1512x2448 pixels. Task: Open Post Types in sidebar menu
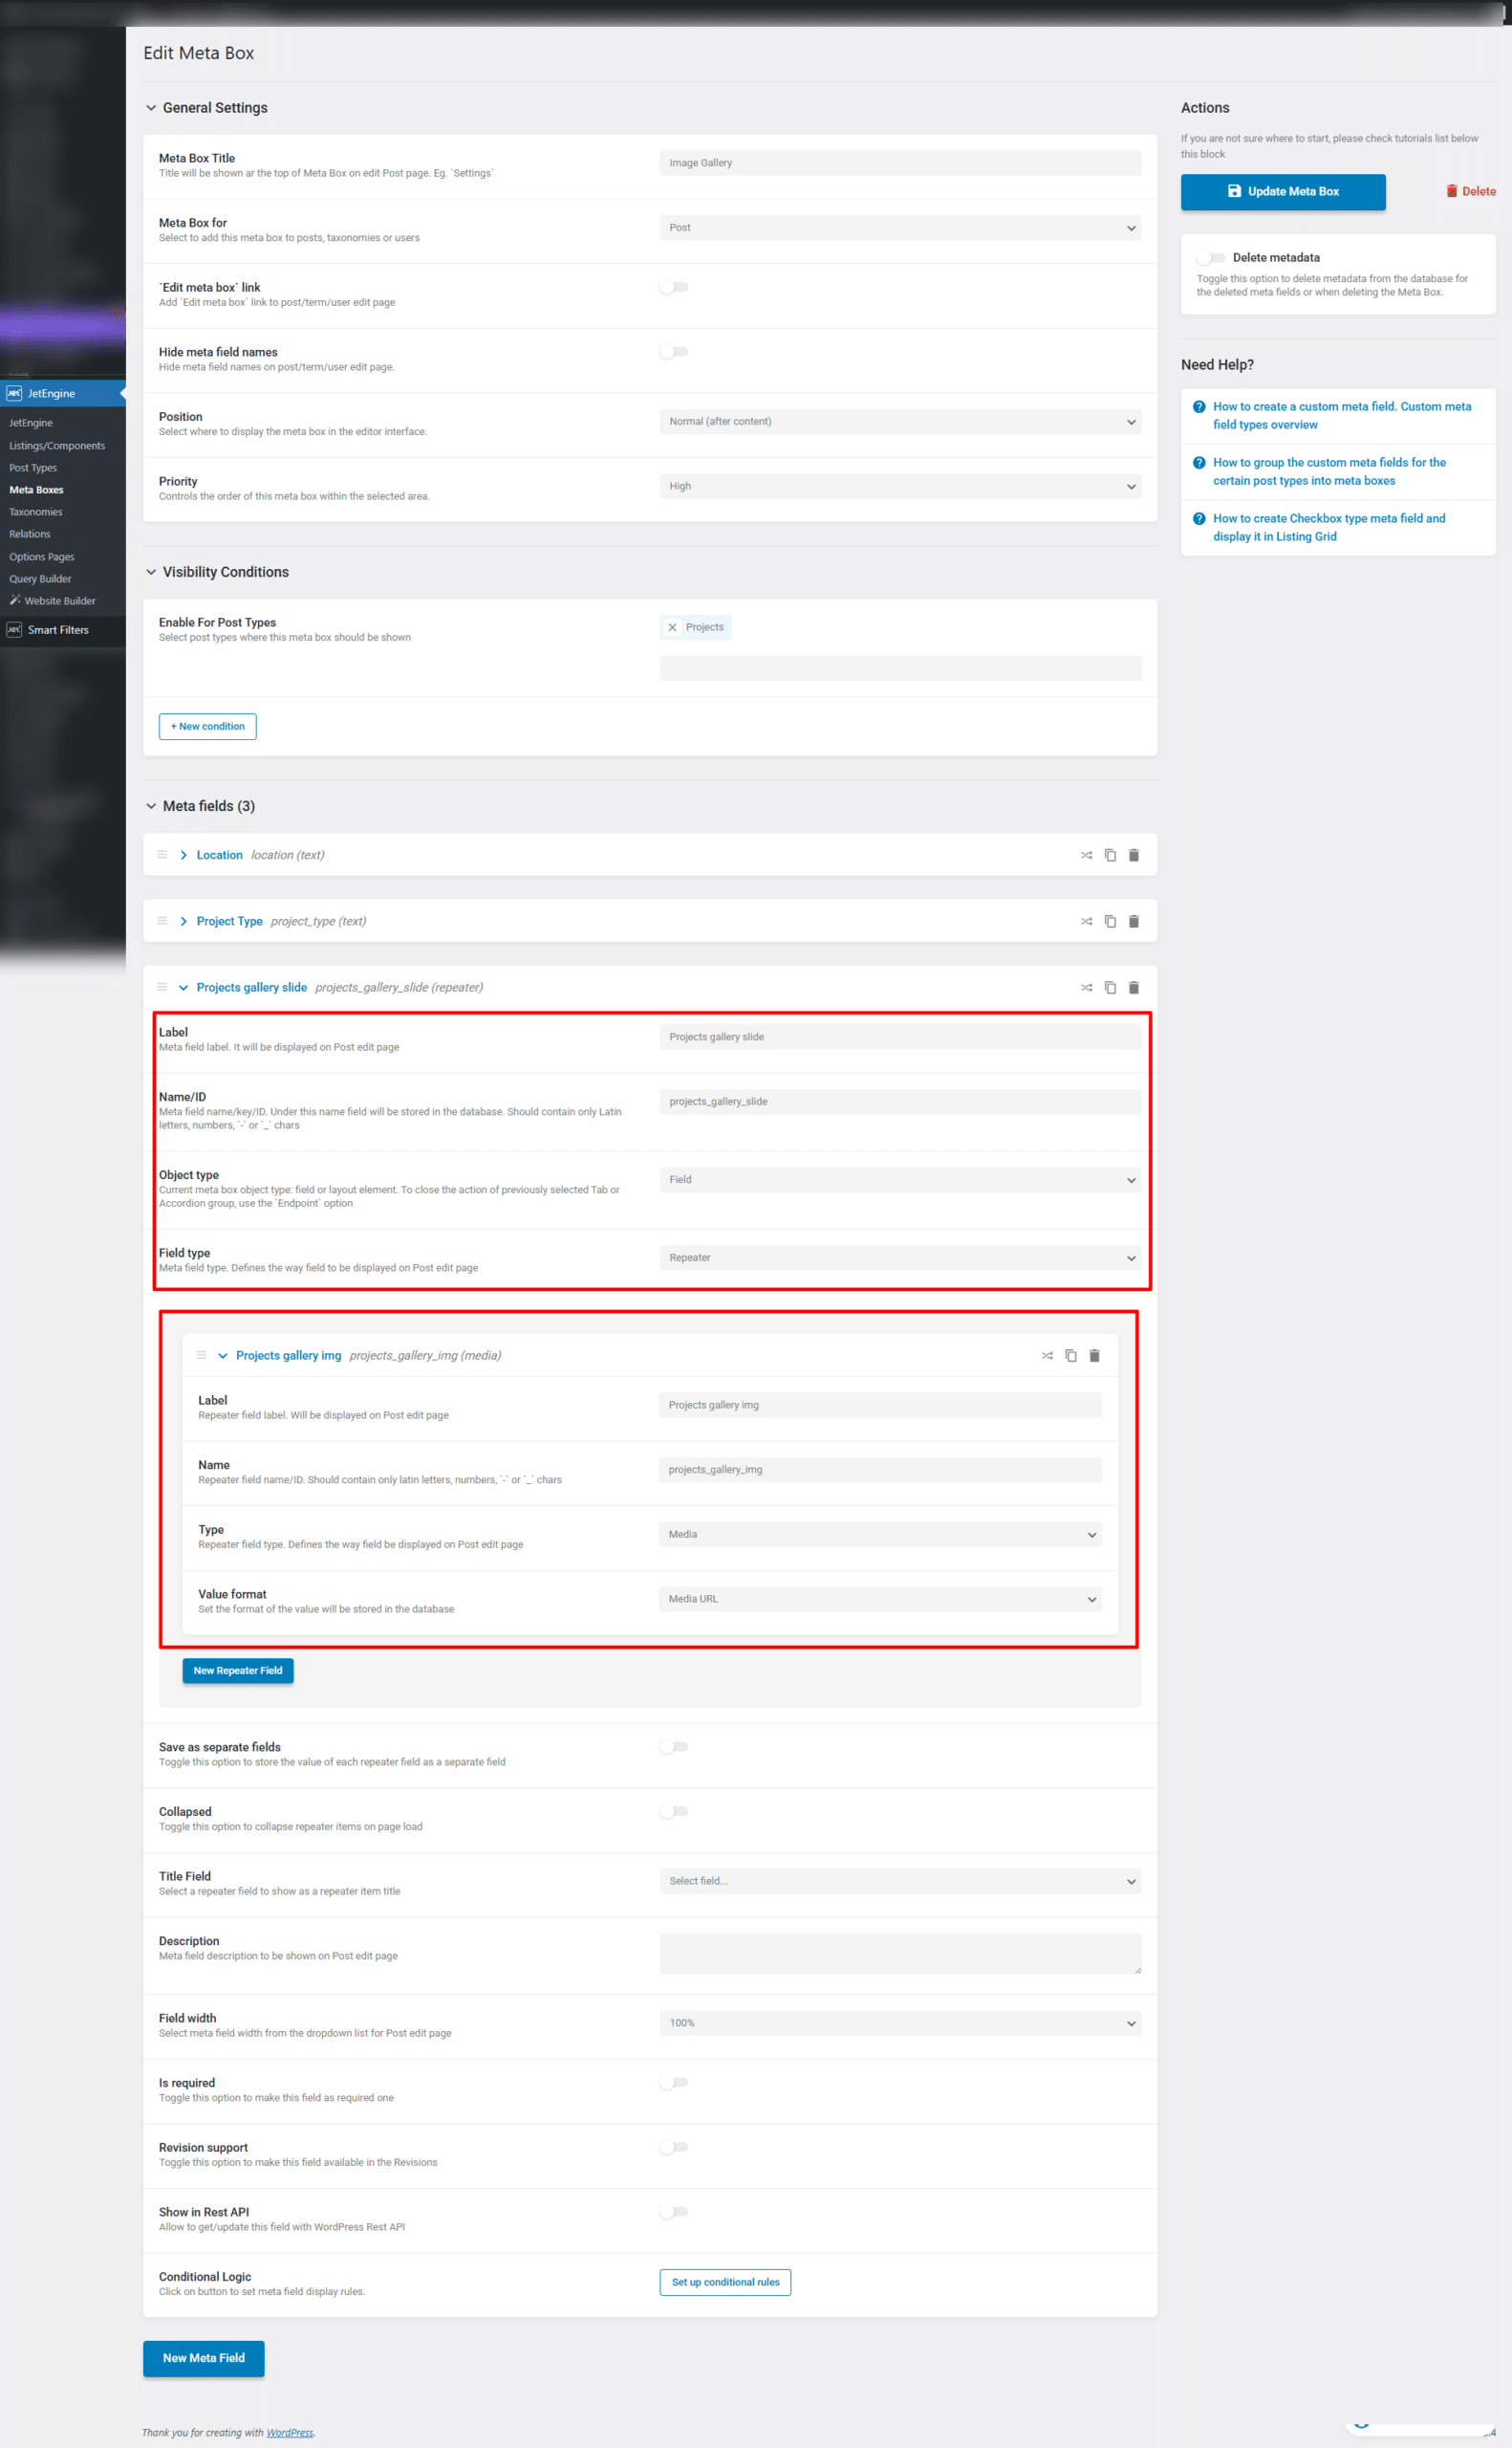pyautogui.click(x=33, y=468)
